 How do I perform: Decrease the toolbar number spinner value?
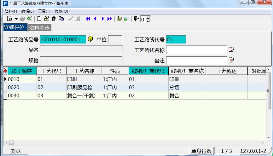tap(148, 21)
